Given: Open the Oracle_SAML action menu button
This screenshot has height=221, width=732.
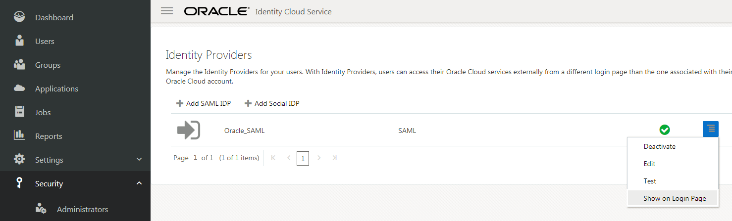Looking at the screenshot, I should click(x=711, y=129).
